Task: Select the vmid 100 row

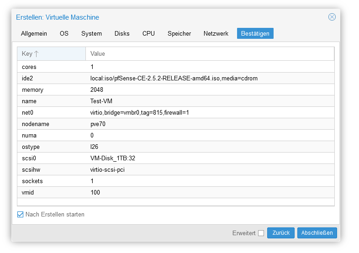Action: [175, 192]
